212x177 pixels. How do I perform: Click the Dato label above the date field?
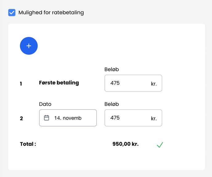click(x=45, y=104)
